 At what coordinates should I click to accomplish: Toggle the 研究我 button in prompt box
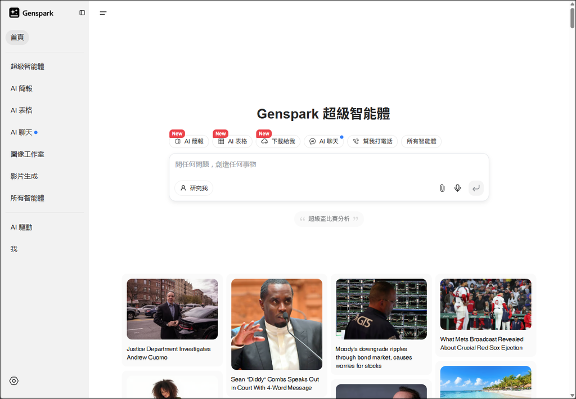194,188
